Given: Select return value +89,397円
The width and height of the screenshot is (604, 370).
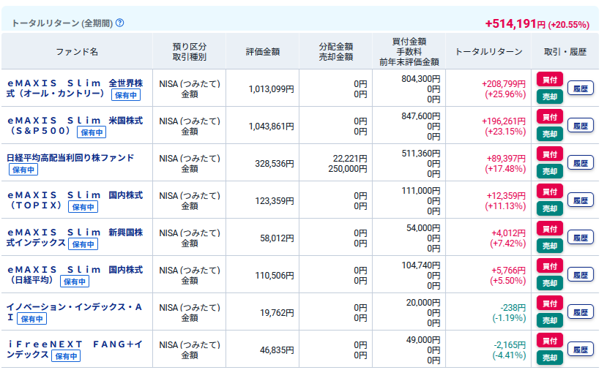Looking at the screenshot, I should coord(506,159).
